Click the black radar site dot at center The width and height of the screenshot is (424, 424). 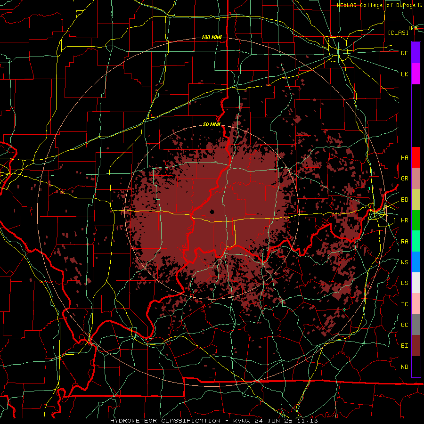point(212,212)
